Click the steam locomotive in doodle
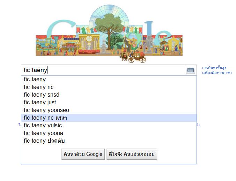This screenshot has width=236, height=181. (49, 44)
